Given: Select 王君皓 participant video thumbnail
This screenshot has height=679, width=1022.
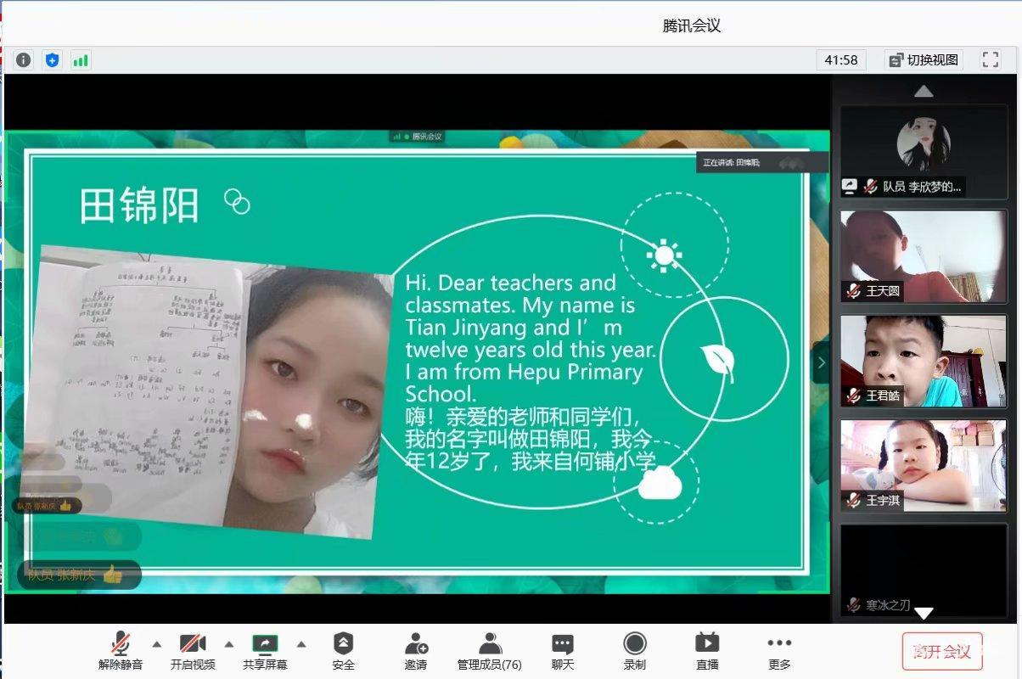Looking at the screenshot, I should click(x=924, y=361).
